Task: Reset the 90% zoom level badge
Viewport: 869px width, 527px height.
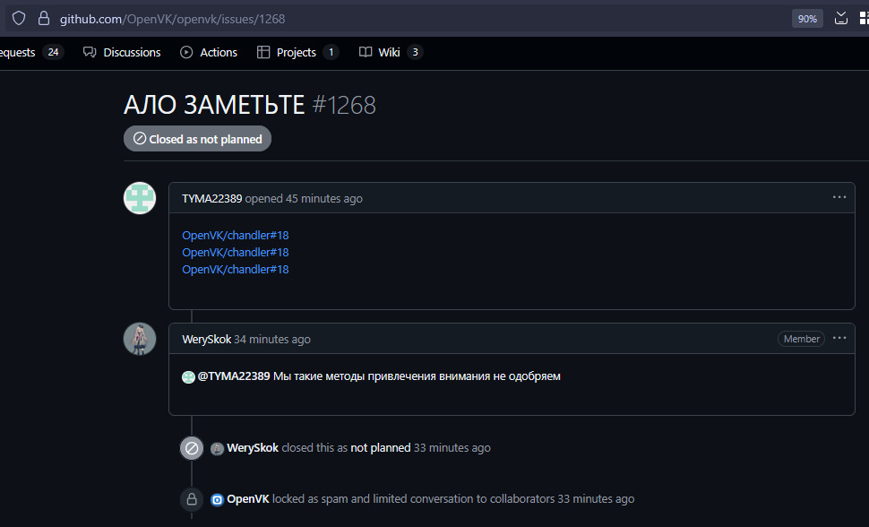Action: pyautogui.click(x=807, y=19)
